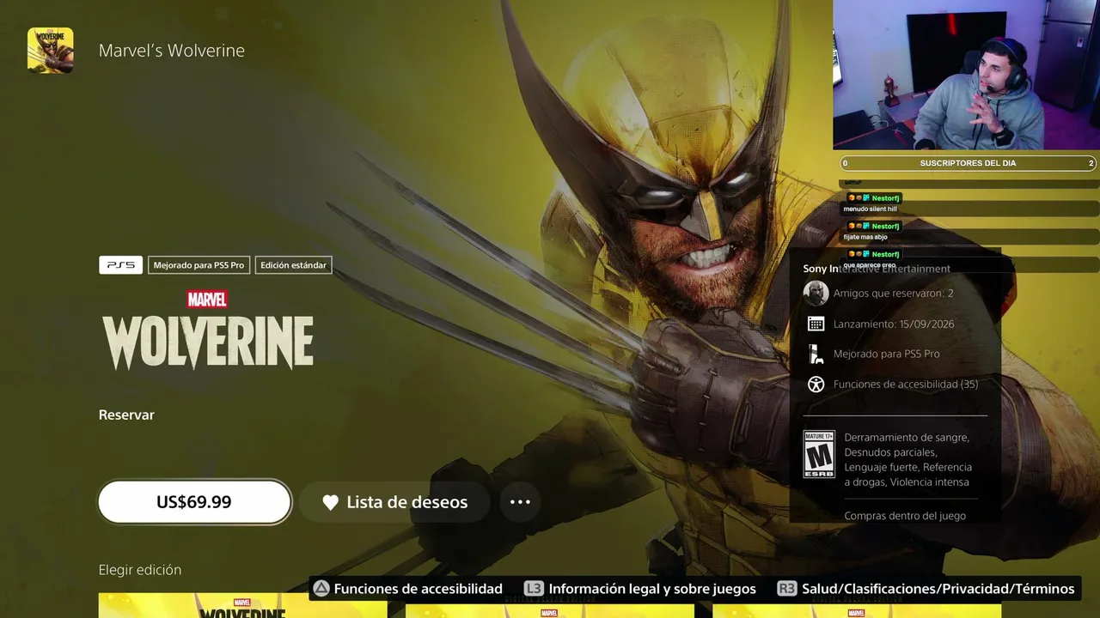Click the Derramamiento de sangre rating descriptors
Image resolution: width=1100 pixels, height=618 pixels.
[908, 460]
